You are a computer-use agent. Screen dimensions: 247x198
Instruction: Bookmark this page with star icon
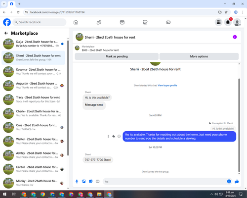(226, 12)
